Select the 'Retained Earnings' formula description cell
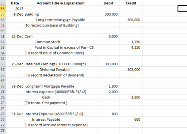 point(60,64)
